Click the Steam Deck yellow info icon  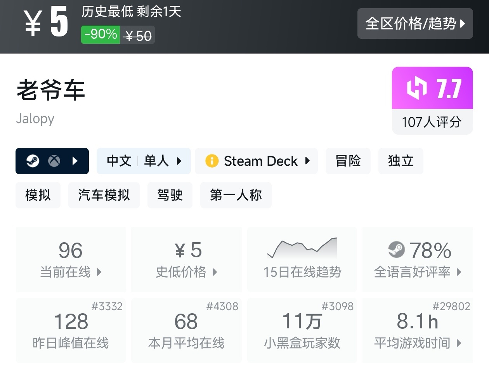point(212,161)
